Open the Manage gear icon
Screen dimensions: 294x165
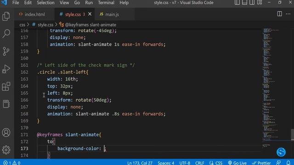[6, 150]
